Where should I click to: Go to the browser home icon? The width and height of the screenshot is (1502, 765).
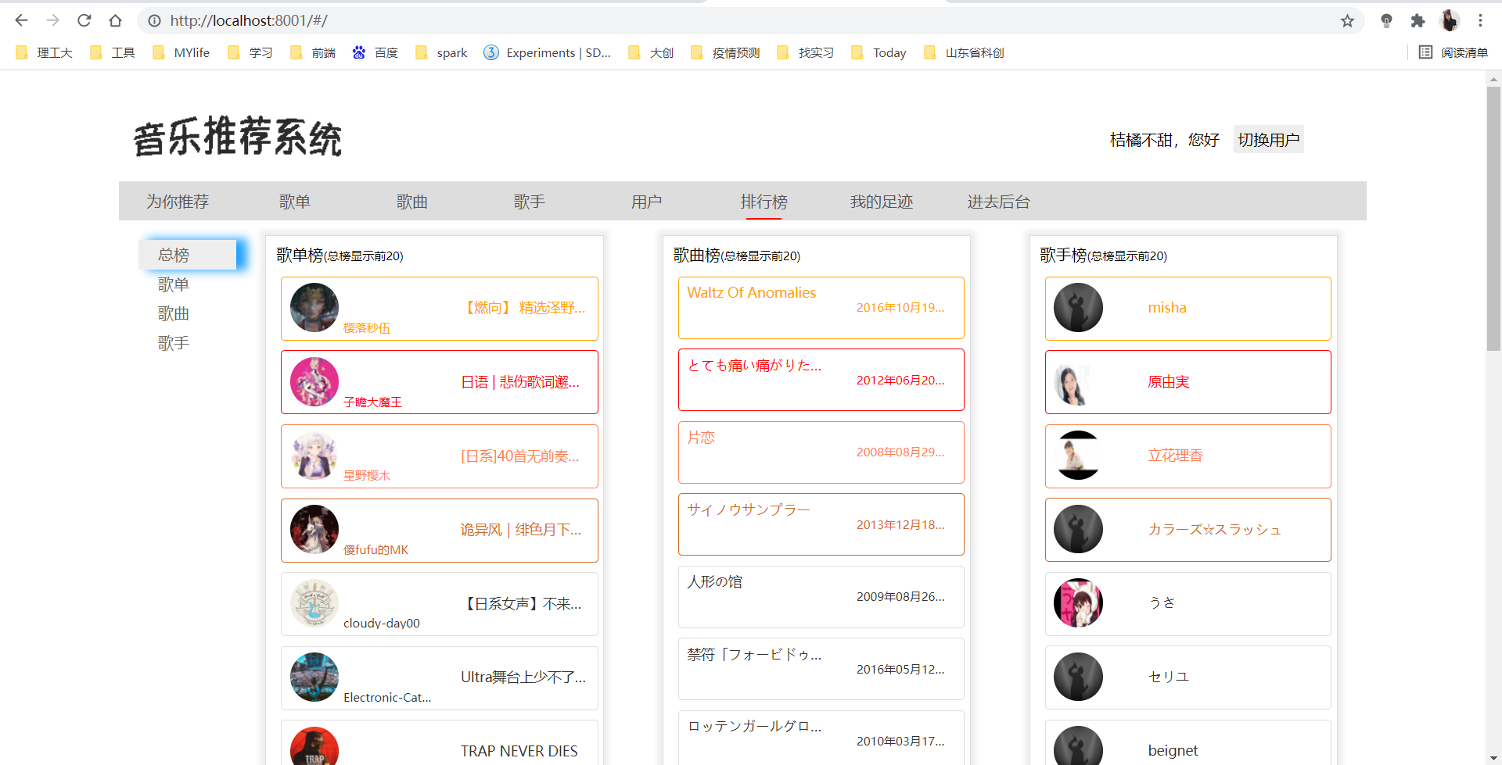point(115,20)
